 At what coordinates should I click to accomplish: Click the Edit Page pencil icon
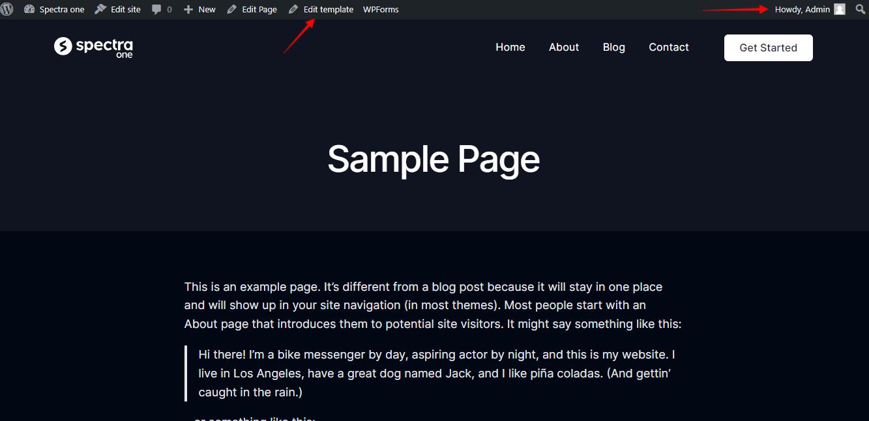(232, 9)
